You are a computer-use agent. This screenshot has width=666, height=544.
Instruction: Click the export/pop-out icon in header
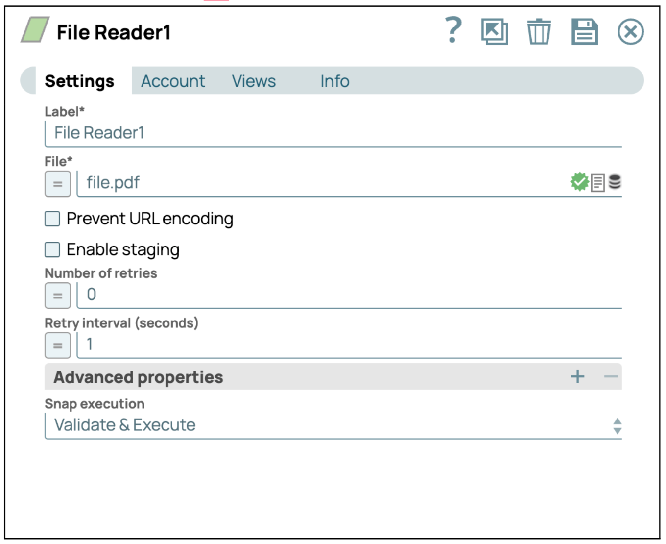494,32
